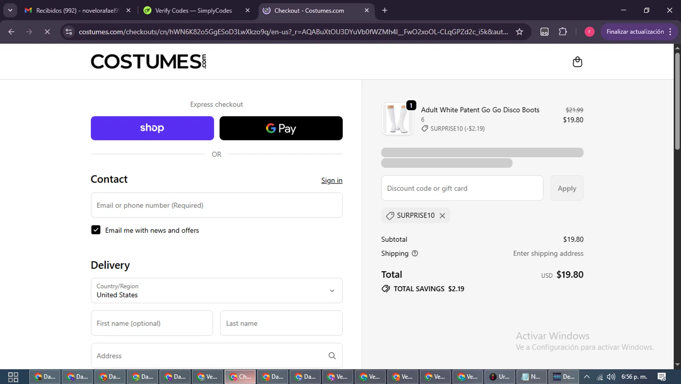
Task: Click the page vertical scrollbar
Action: point(677,102)
